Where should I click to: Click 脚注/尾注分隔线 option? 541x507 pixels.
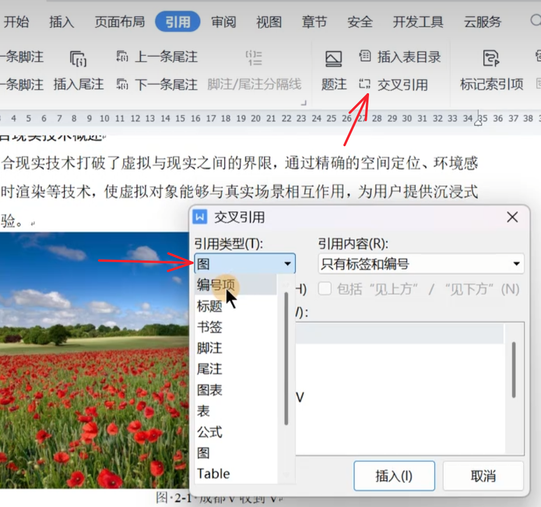coord(254,85)
